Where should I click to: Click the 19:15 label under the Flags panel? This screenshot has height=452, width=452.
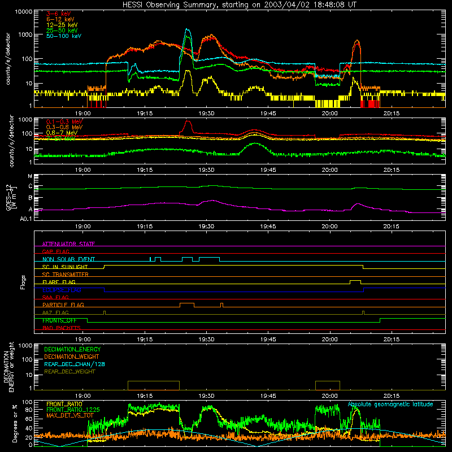tap(145, 340)
